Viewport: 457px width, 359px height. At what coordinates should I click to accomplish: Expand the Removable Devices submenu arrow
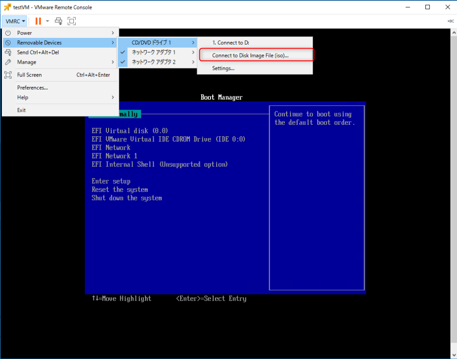coord(113,43)
